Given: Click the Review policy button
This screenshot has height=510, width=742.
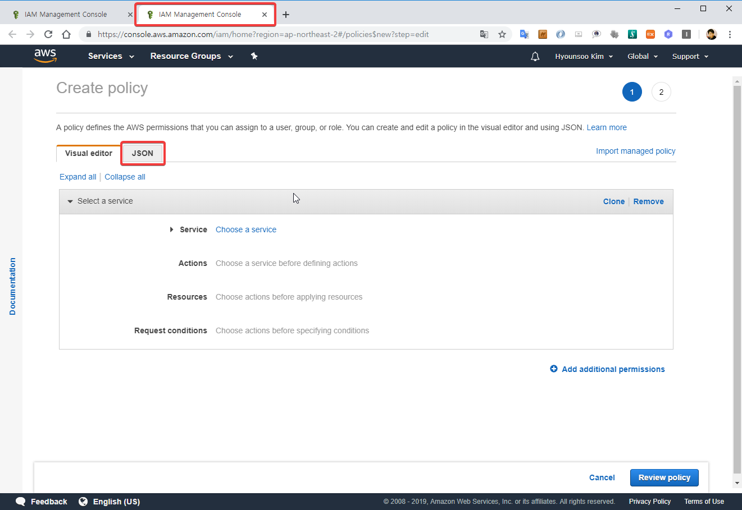Looking at the screenshot, I should point(664,477).
